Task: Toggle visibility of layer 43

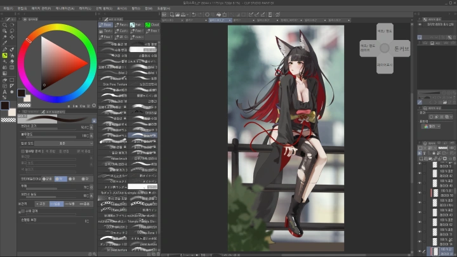Action: click(420, 213)
